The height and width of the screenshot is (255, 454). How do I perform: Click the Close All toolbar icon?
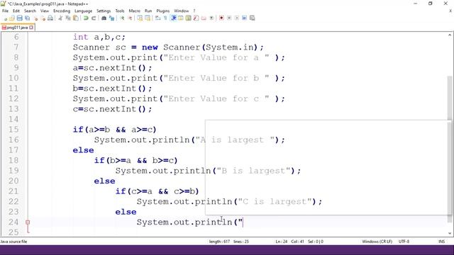(x=43, y=18)
